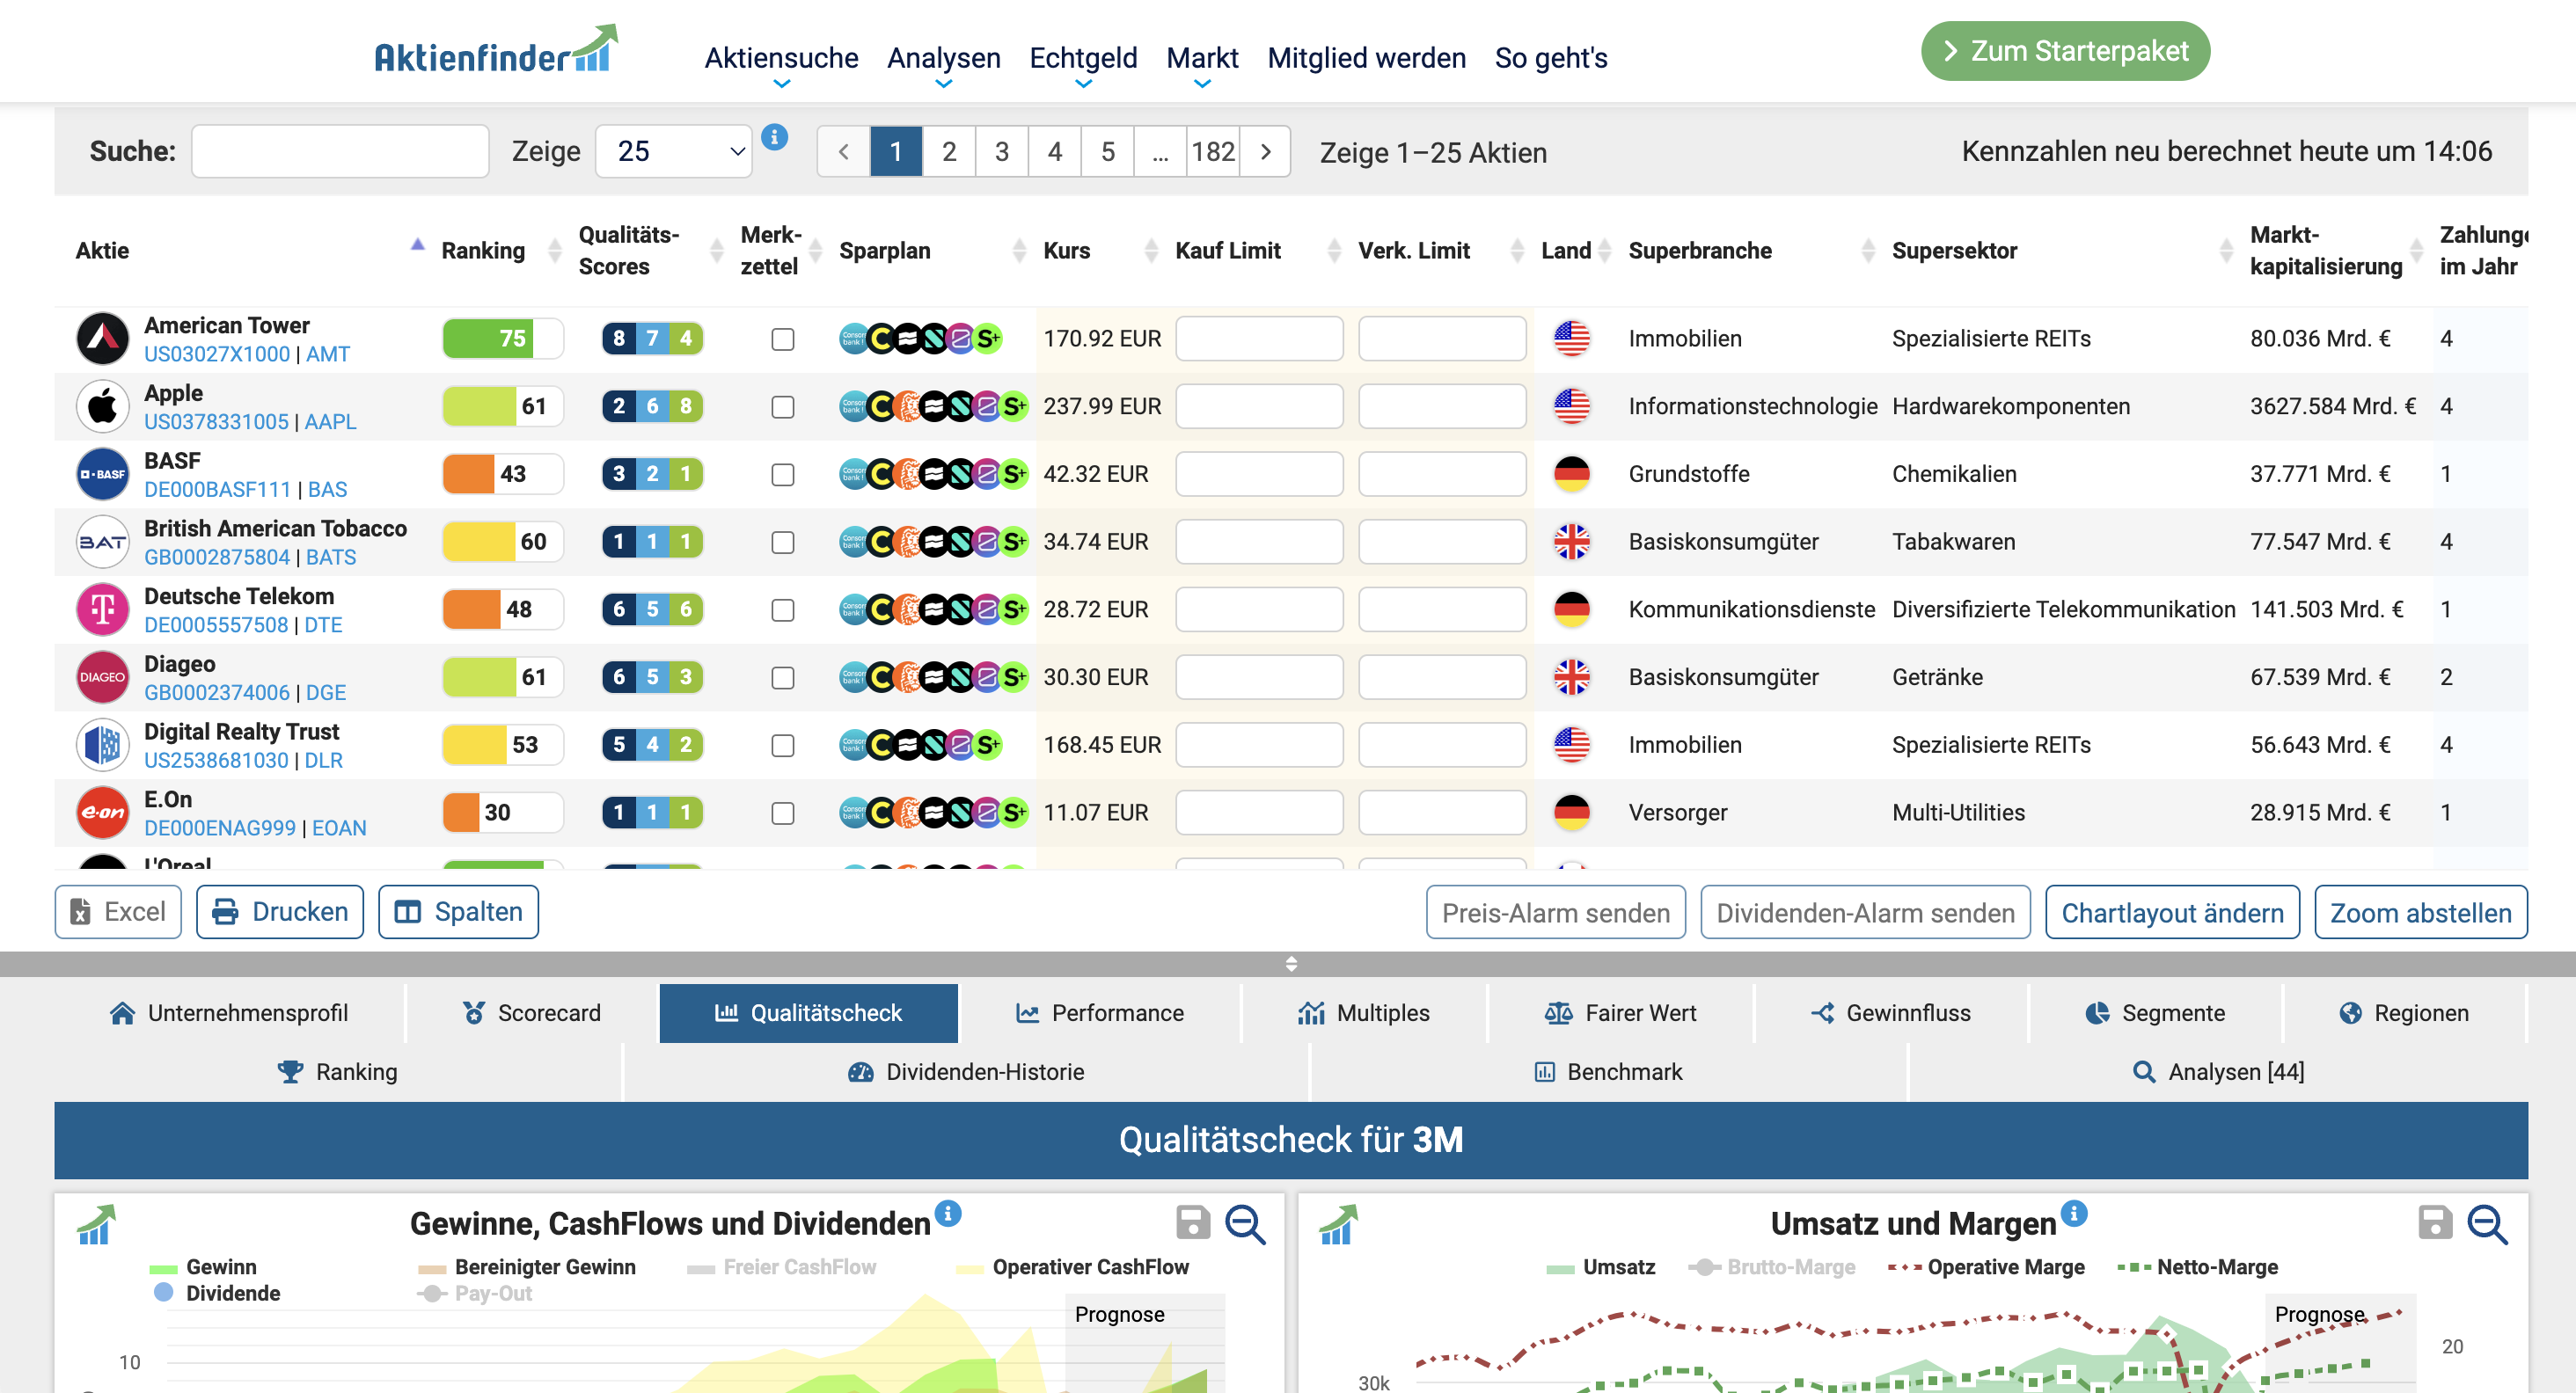Click the info icon next to Zeige dropdown
The width and height of the screenshot is (2576, 1393).
(774, 137)
